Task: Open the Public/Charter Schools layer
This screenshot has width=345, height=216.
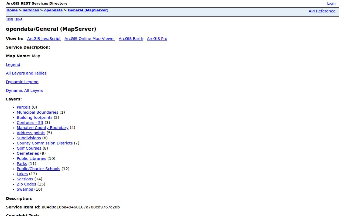Action: click(x=39, y=169)
